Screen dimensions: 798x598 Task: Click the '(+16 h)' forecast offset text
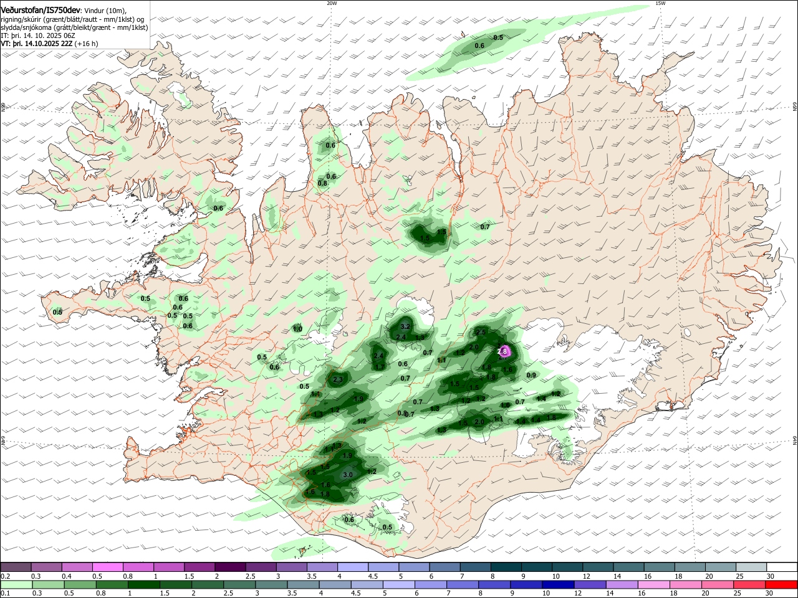[87, 44]
